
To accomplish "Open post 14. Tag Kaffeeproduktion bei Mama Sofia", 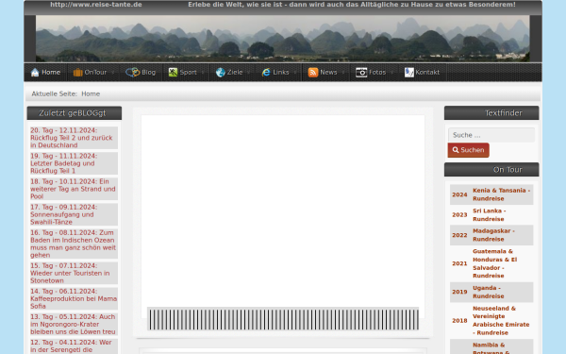I will click(74, 298).
